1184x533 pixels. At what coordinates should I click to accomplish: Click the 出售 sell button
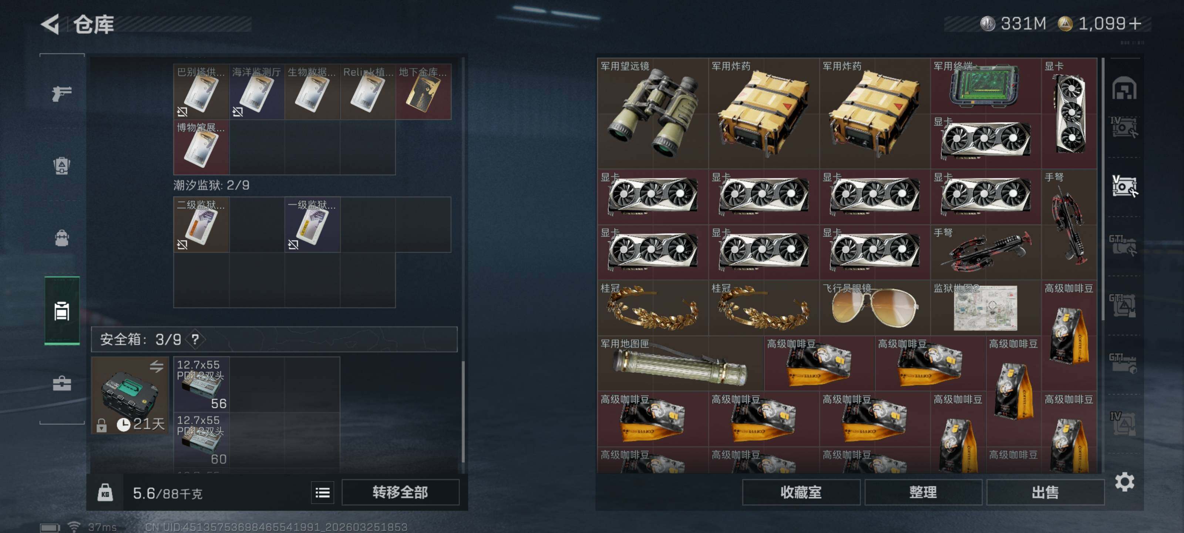pyautogui.click(x=1045, y=493)
